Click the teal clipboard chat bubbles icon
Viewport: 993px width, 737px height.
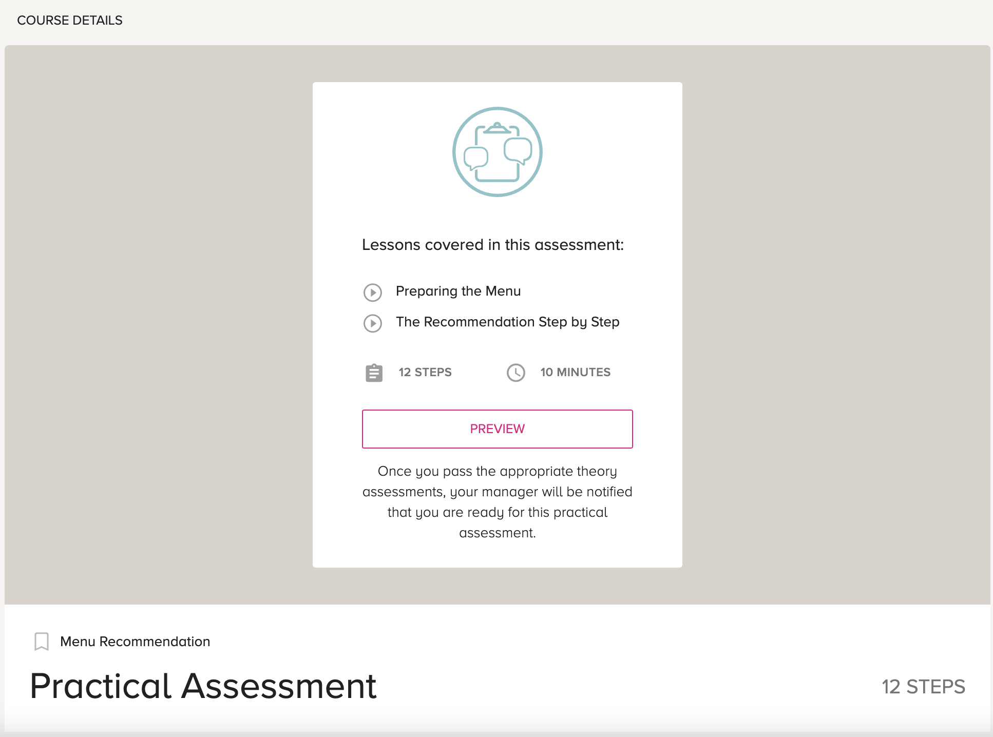(497, 152)
